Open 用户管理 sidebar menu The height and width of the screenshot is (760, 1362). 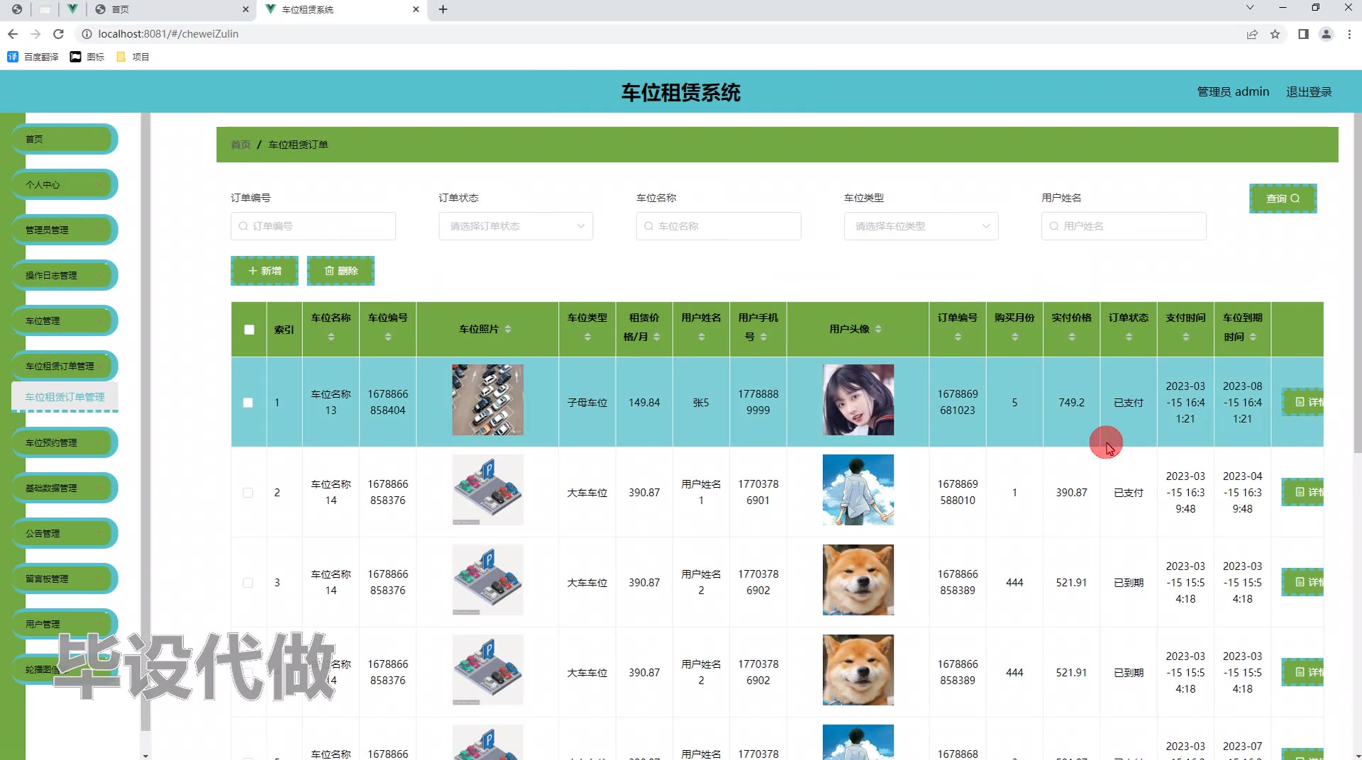click(65, 624)
